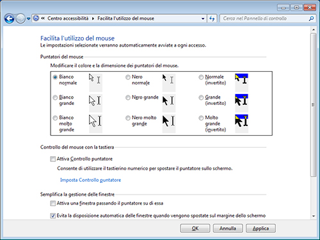Select Bianco molto grande pointer option
The width and height of the screenshot is (320, 240).
coord(55,118)
